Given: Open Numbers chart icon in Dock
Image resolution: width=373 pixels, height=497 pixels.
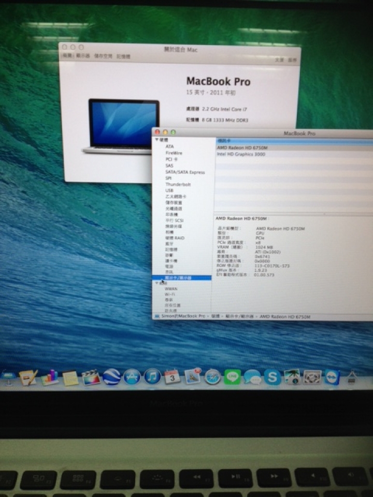Looking at the screenshot, I should click(x=50, y=377).
